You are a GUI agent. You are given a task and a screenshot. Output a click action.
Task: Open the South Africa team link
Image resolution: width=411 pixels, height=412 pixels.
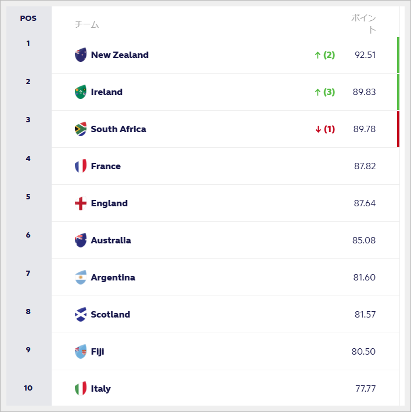point(118,129)
